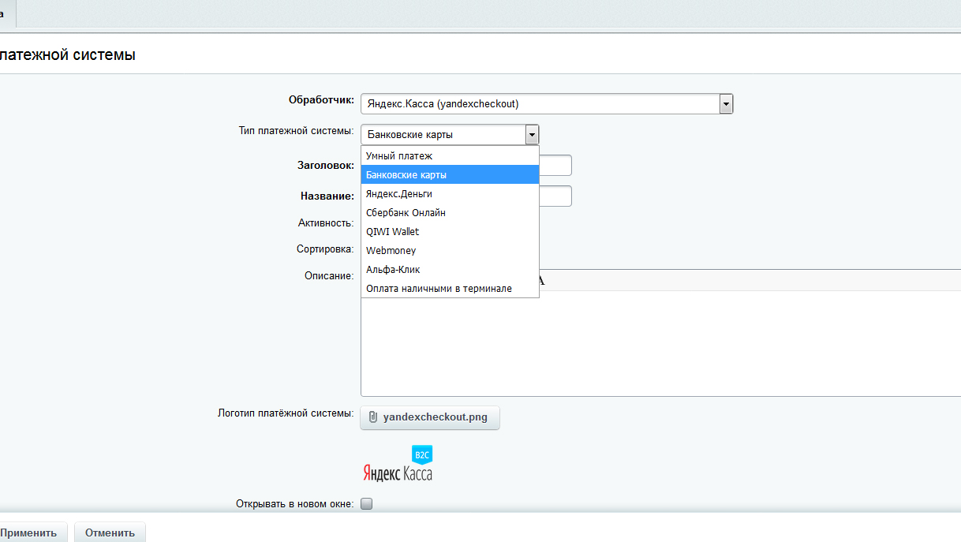Focus the Заголовок input field
961x542 pixels.
click(x=555, y=165)
